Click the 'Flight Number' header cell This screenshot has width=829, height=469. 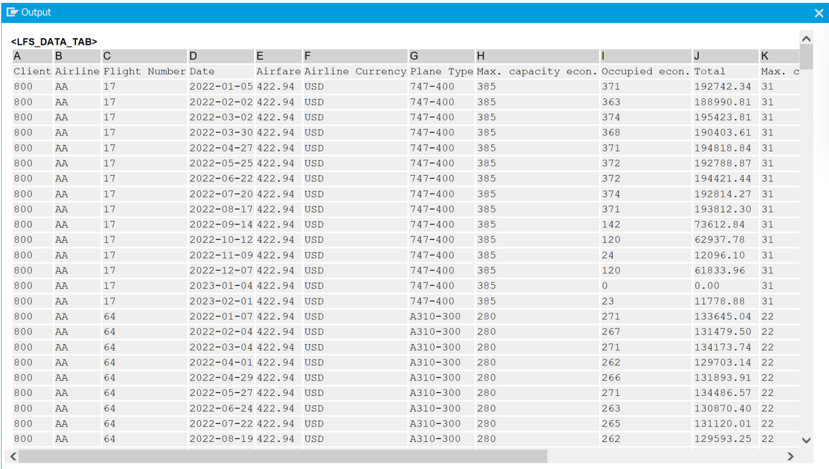coord(145,71)
